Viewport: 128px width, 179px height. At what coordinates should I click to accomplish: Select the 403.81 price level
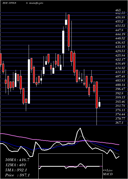pos(120,81)
